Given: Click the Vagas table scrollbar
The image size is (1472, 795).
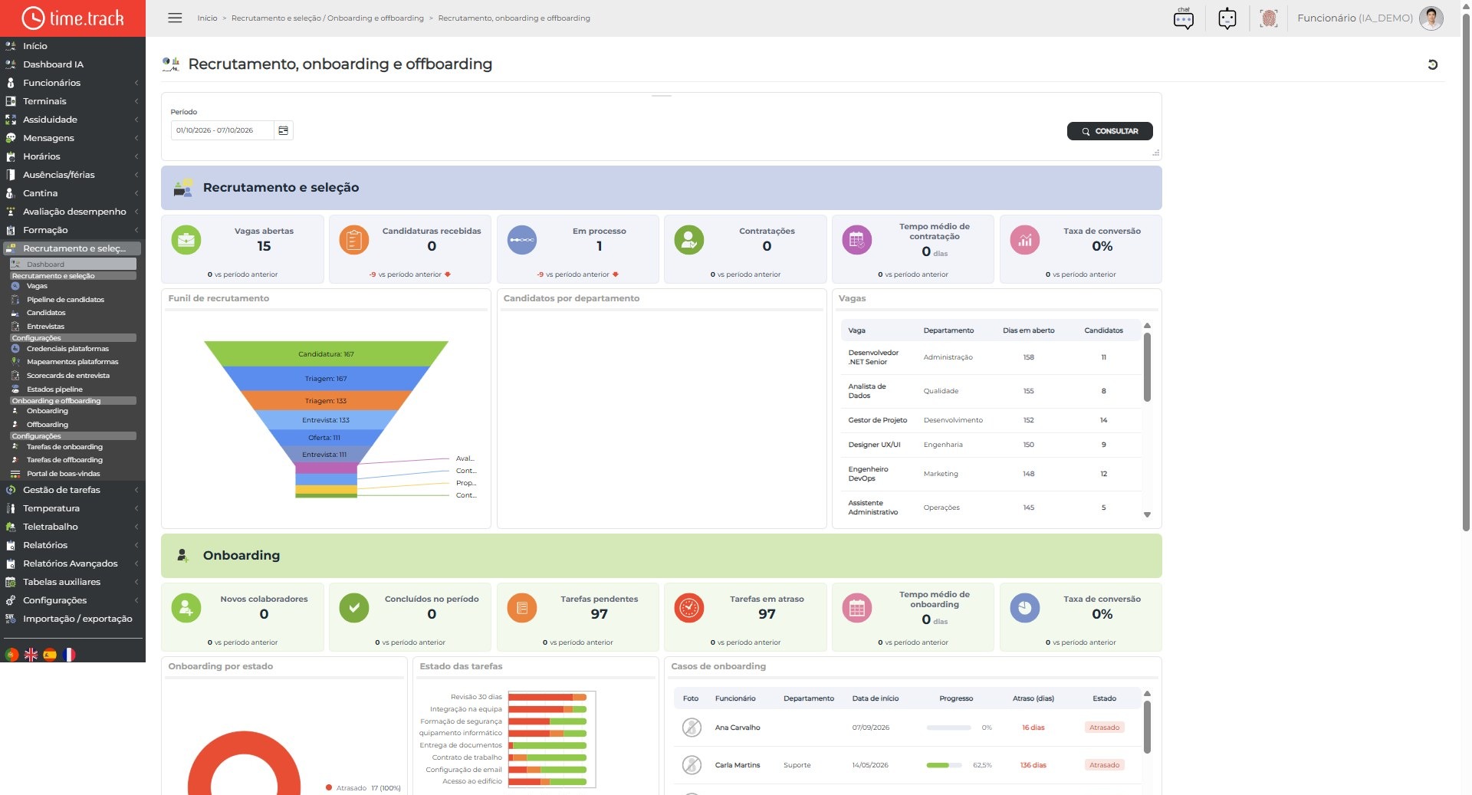Looking at the screenshot, I should [x=1147, y=366].
